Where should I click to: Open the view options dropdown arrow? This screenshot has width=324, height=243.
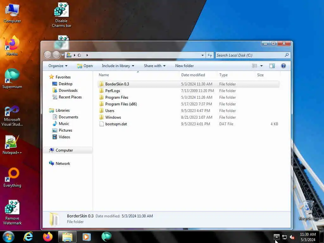pyautogui.click(x=261, y=66)
